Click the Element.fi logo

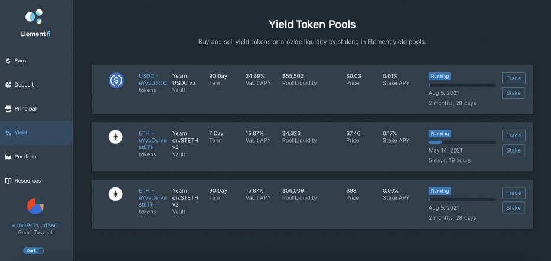(x=35, y=16)
